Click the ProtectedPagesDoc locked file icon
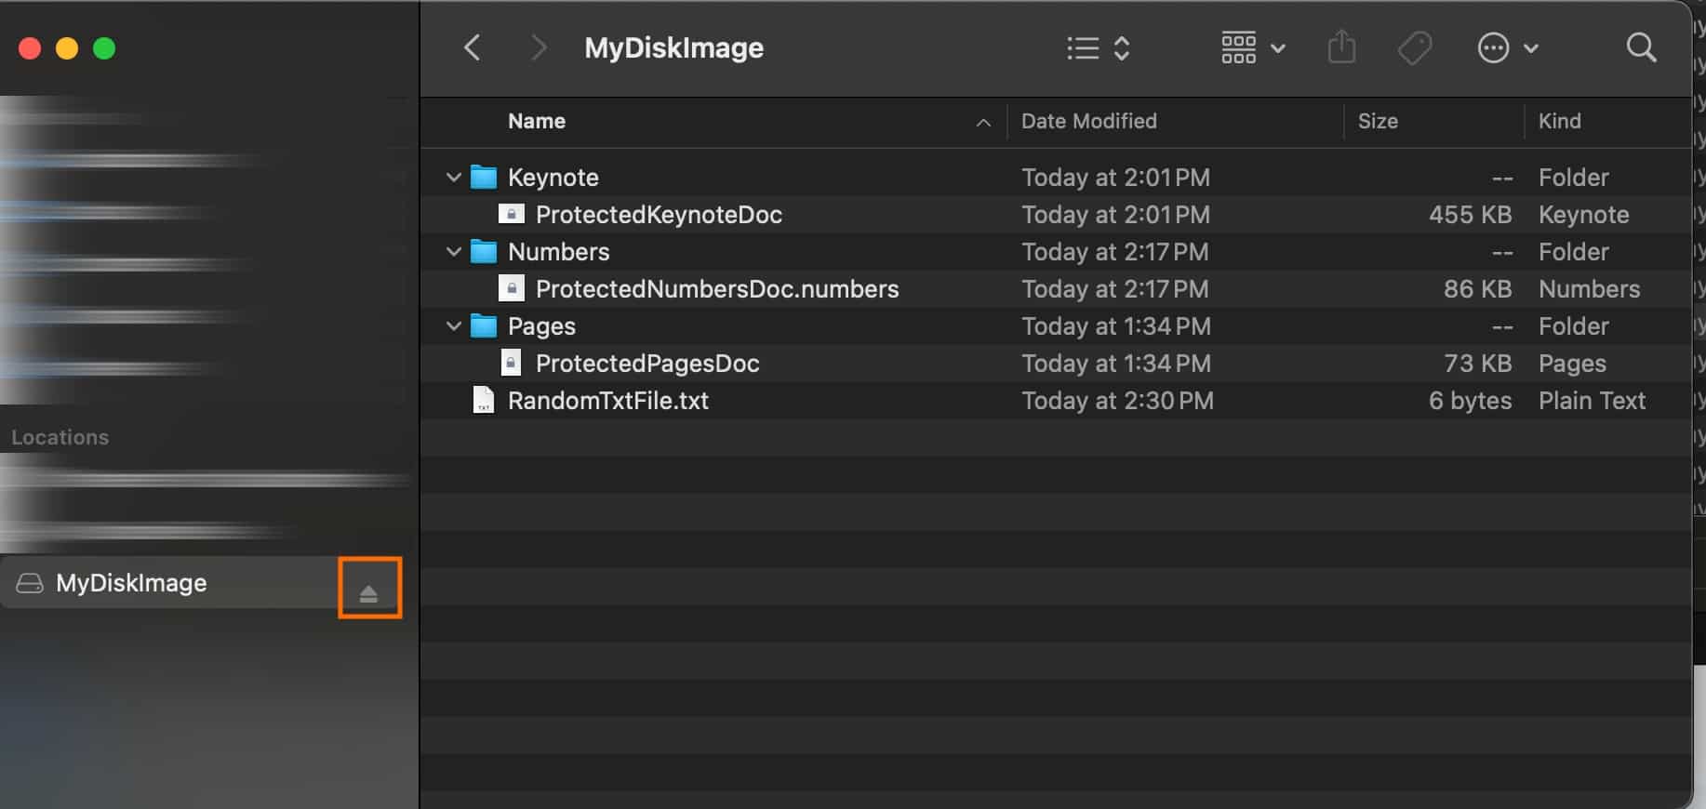The height and width of the screenshot is (809, 1706). pyautogui.click(x=511, y=363)
